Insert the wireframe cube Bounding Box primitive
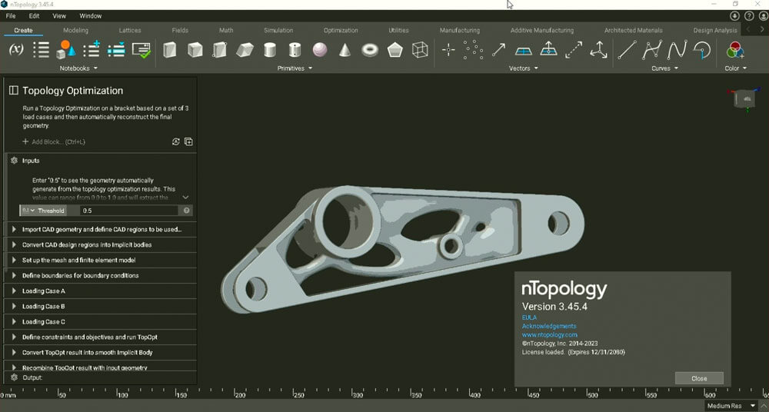Screen dimensions: 769x412 pyautogui.click(x=420, y=49)
